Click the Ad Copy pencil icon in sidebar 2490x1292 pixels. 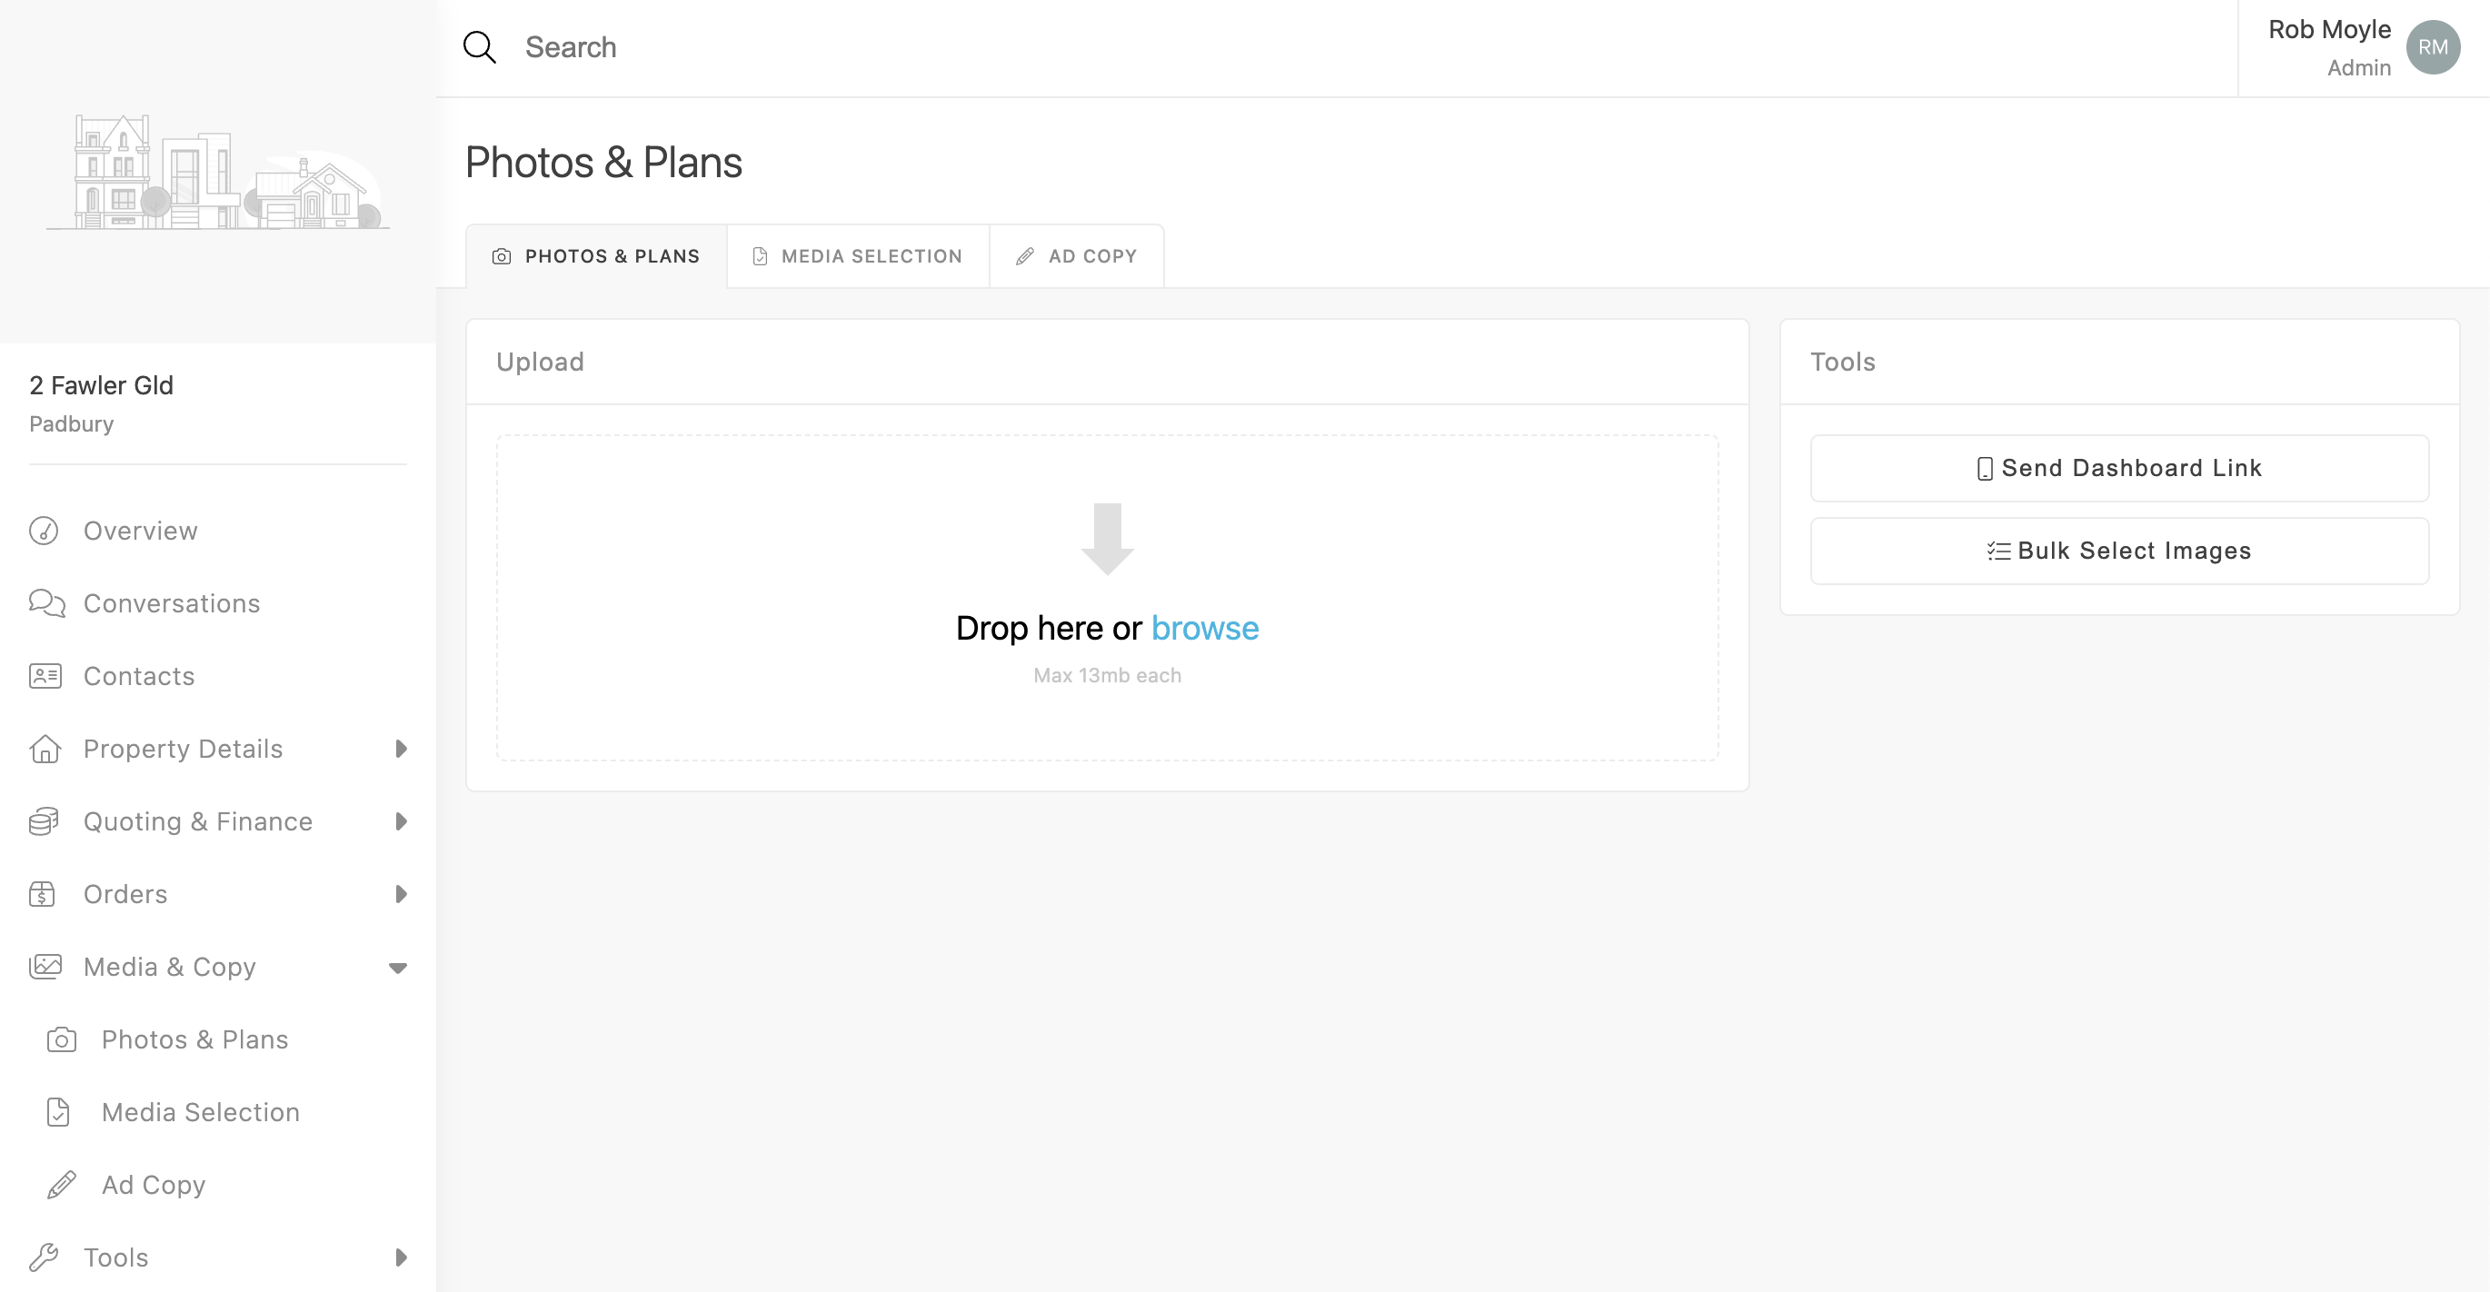(x=62, y=1185)
